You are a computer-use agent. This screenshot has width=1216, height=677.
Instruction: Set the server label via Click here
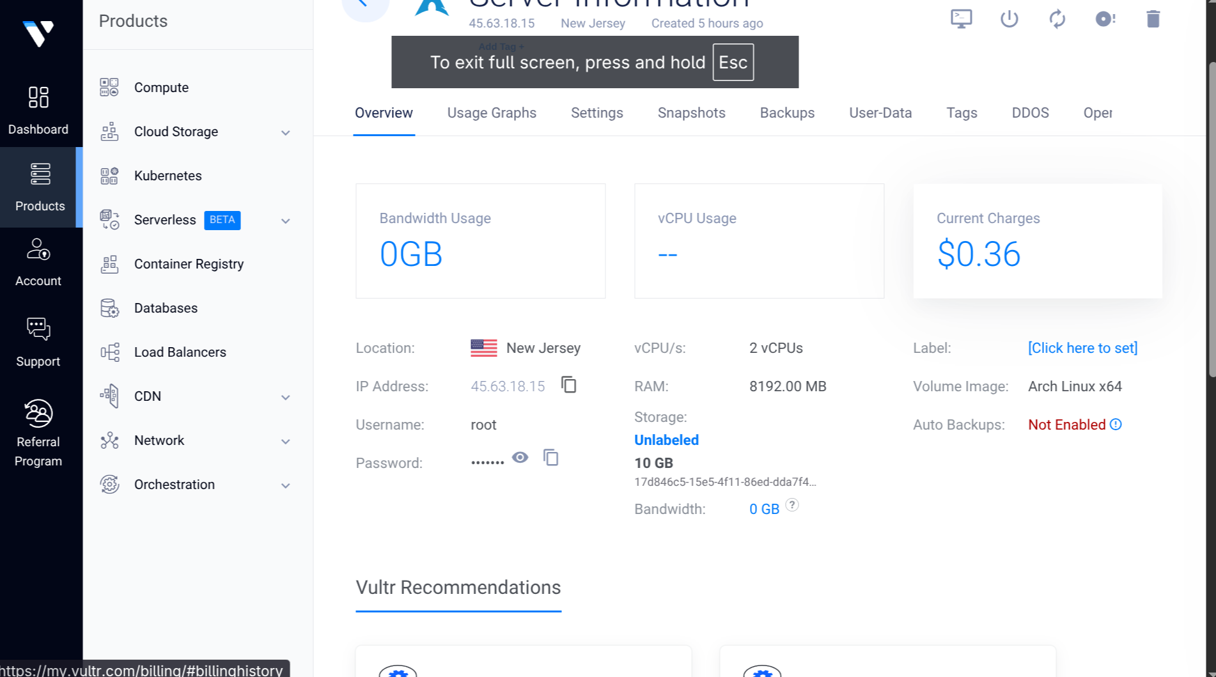point(1082,348)
